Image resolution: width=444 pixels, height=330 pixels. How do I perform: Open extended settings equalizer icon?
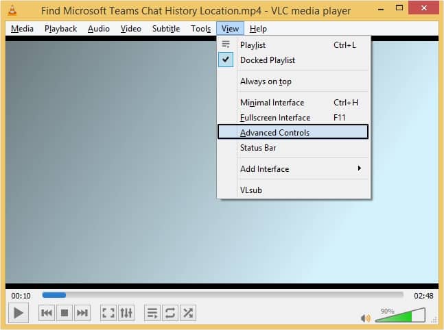pyautogui.click(x=126, y=313)
